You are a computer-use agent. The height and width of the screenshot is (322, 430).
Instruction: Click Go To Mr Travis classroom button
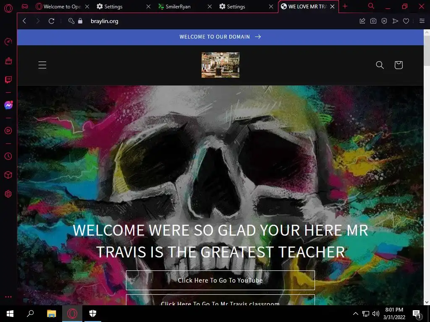[220, 300]
